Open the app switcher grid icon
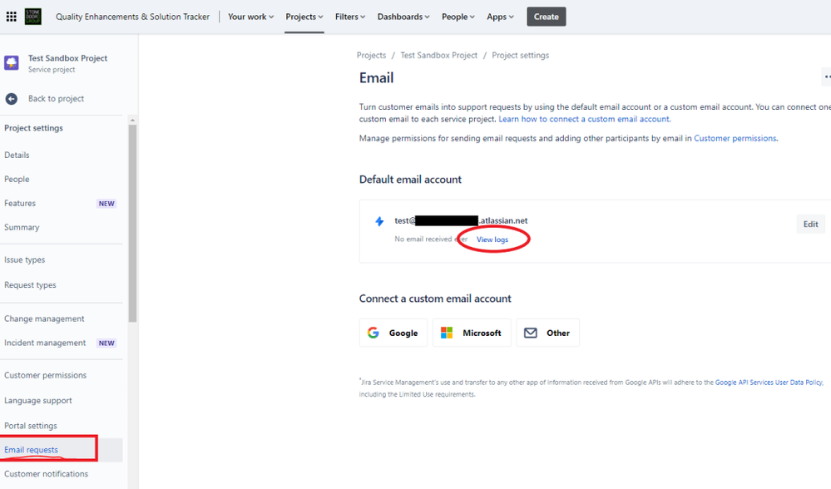Viewport: 831px width, 489px height. 11,17
